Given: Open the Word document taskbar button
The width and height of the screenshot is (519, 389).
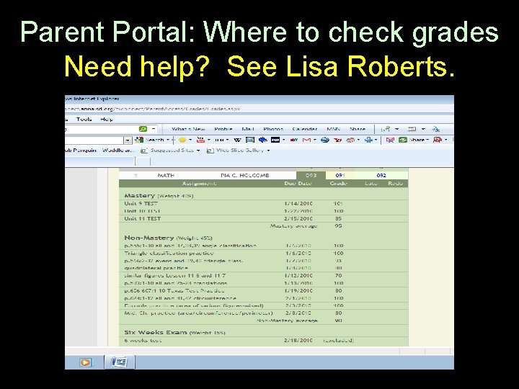Looking at the screenshot, I should pyautogui.click(x=119, y=362).
